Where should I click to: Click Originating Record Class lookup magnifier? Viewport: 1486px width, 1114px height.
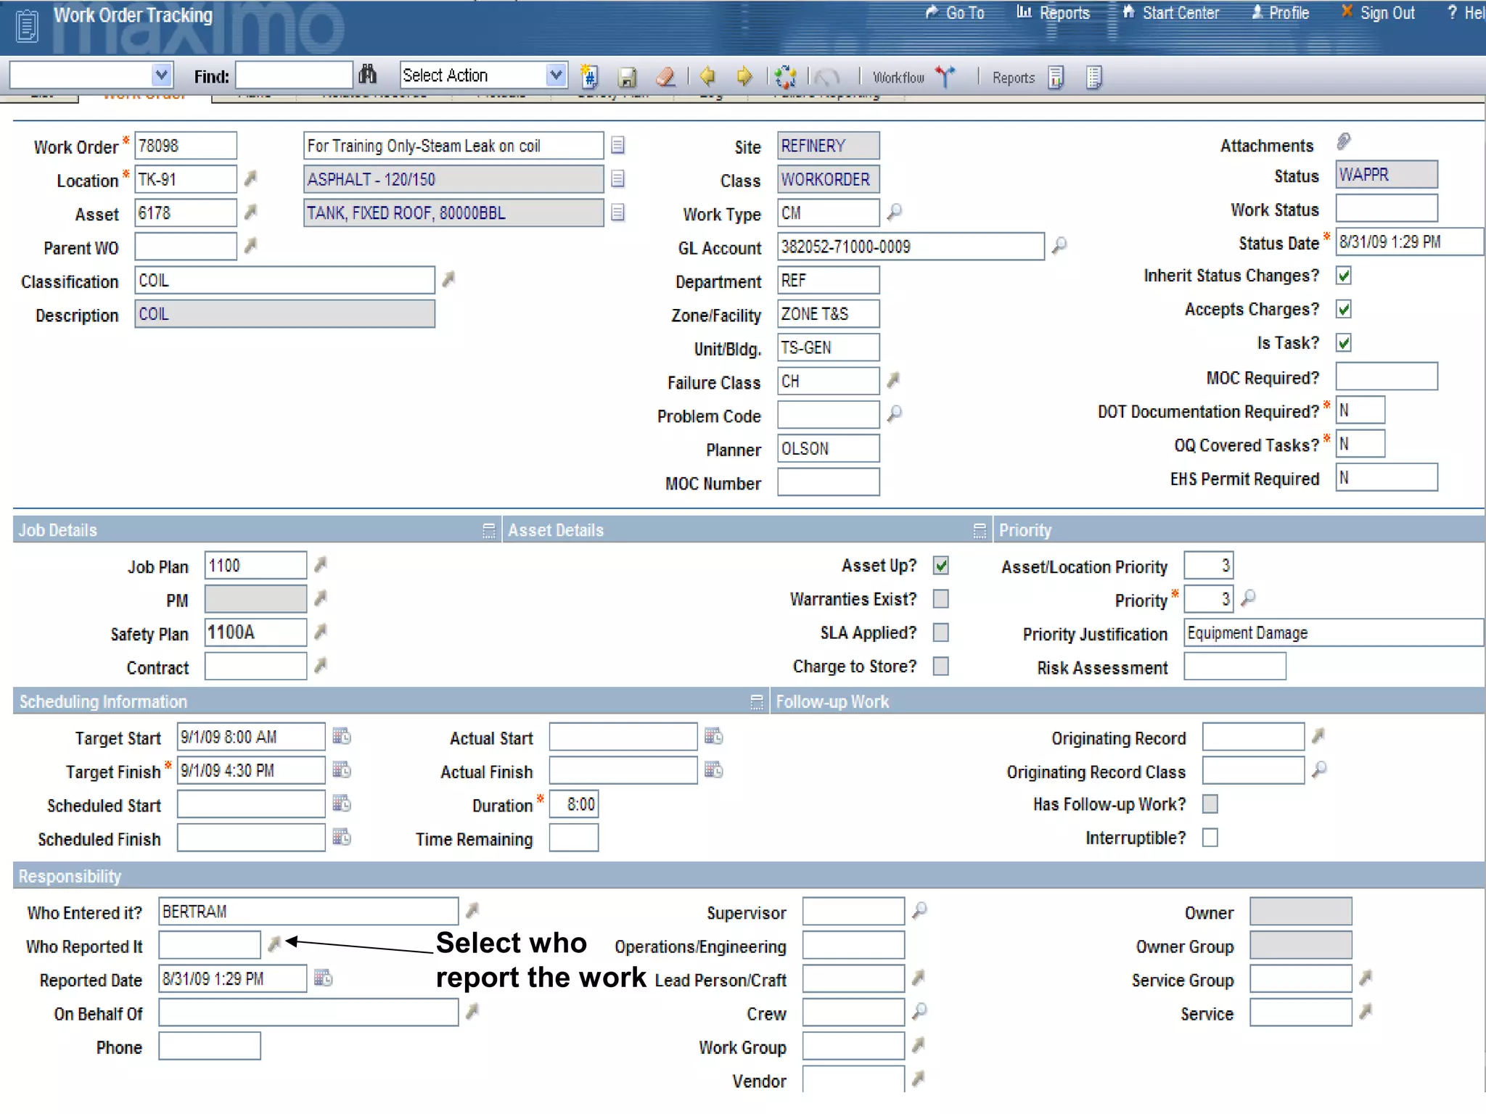pyautogui.click(x=1320, y=770)
